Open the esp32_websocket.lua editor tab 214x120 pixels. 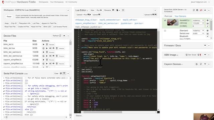click(109, 20)
